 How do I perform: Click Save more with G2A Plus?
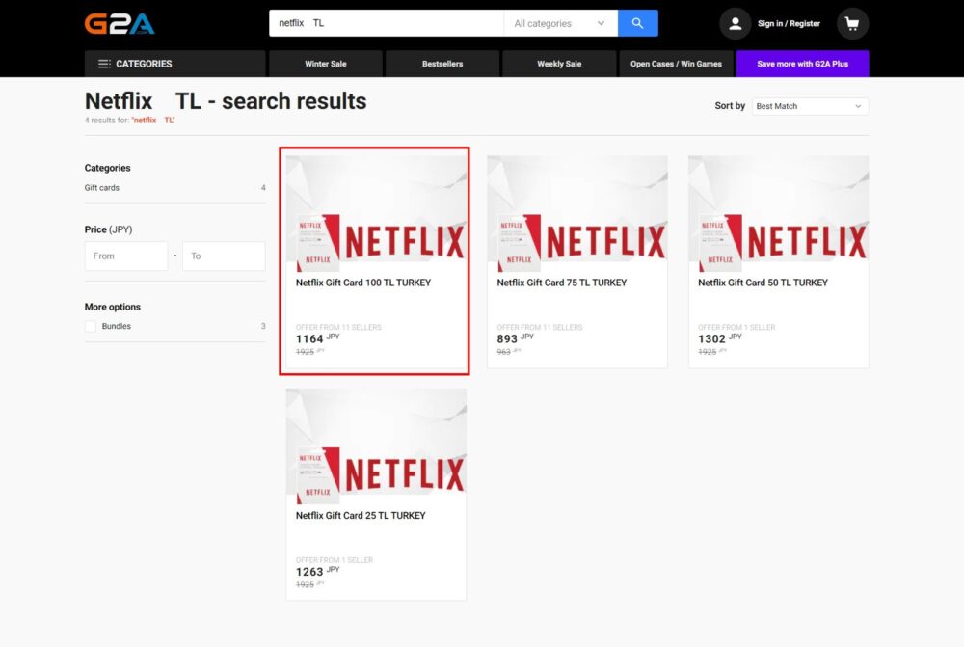802,64
